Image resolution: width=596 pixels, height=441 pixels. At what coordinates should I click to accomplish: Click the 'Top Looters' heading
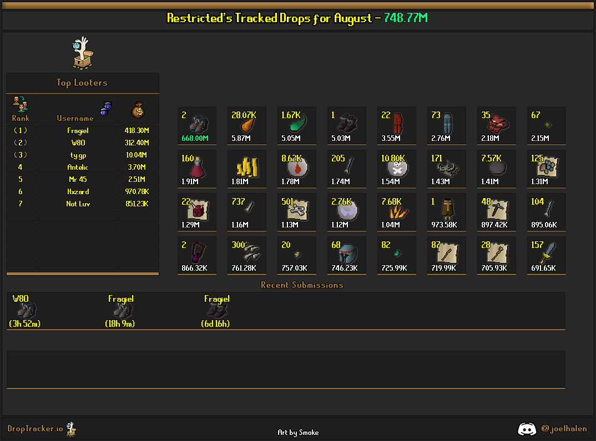[x=82, y=83]
